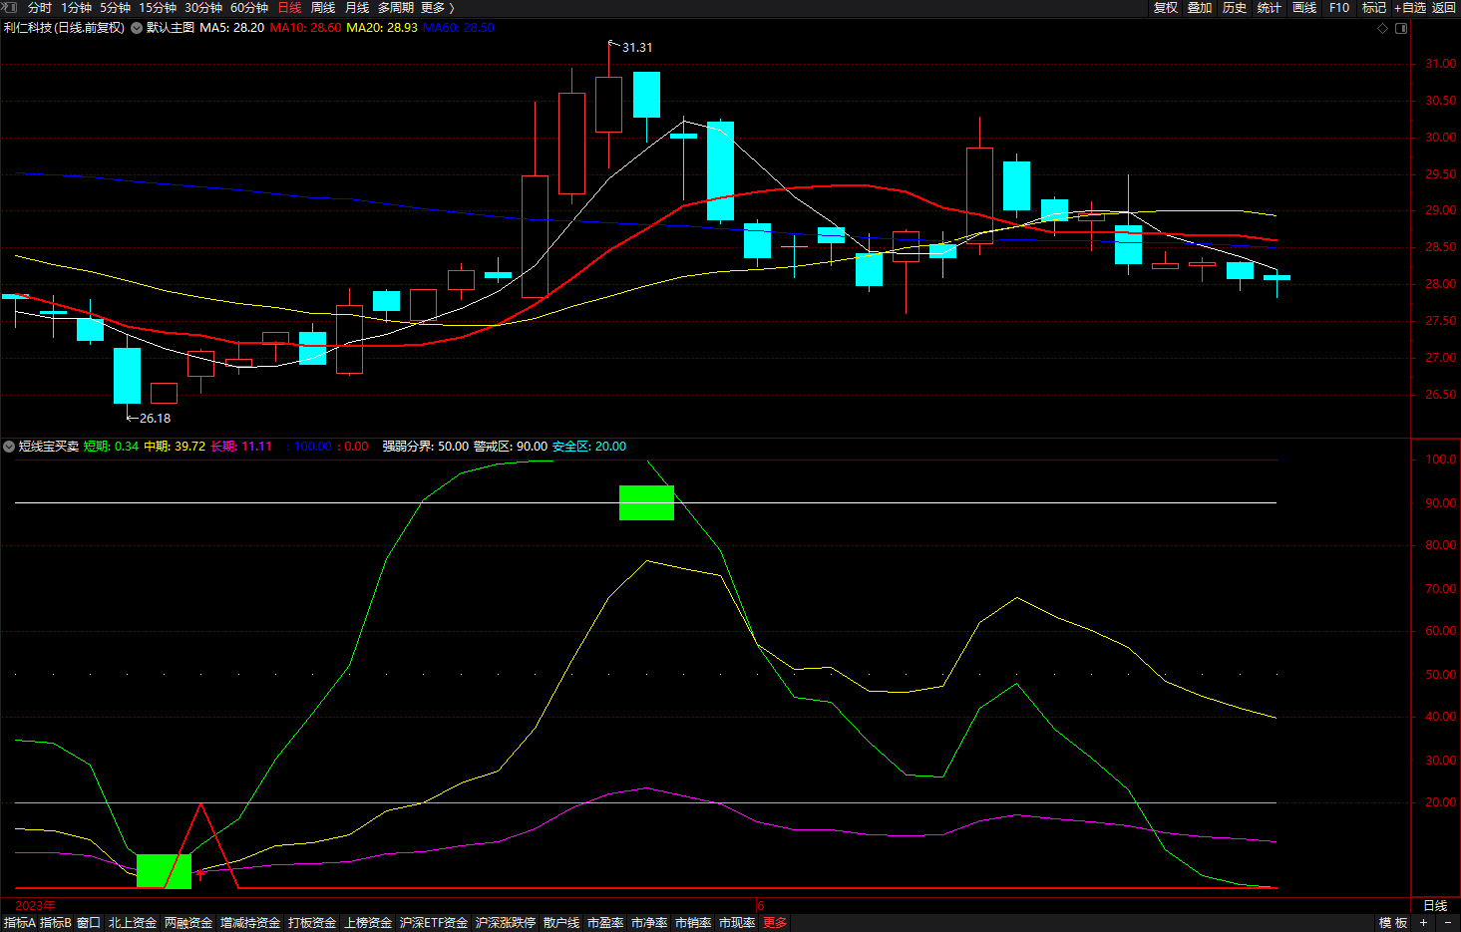Toggle the 叠加 overlay option

1200,8
